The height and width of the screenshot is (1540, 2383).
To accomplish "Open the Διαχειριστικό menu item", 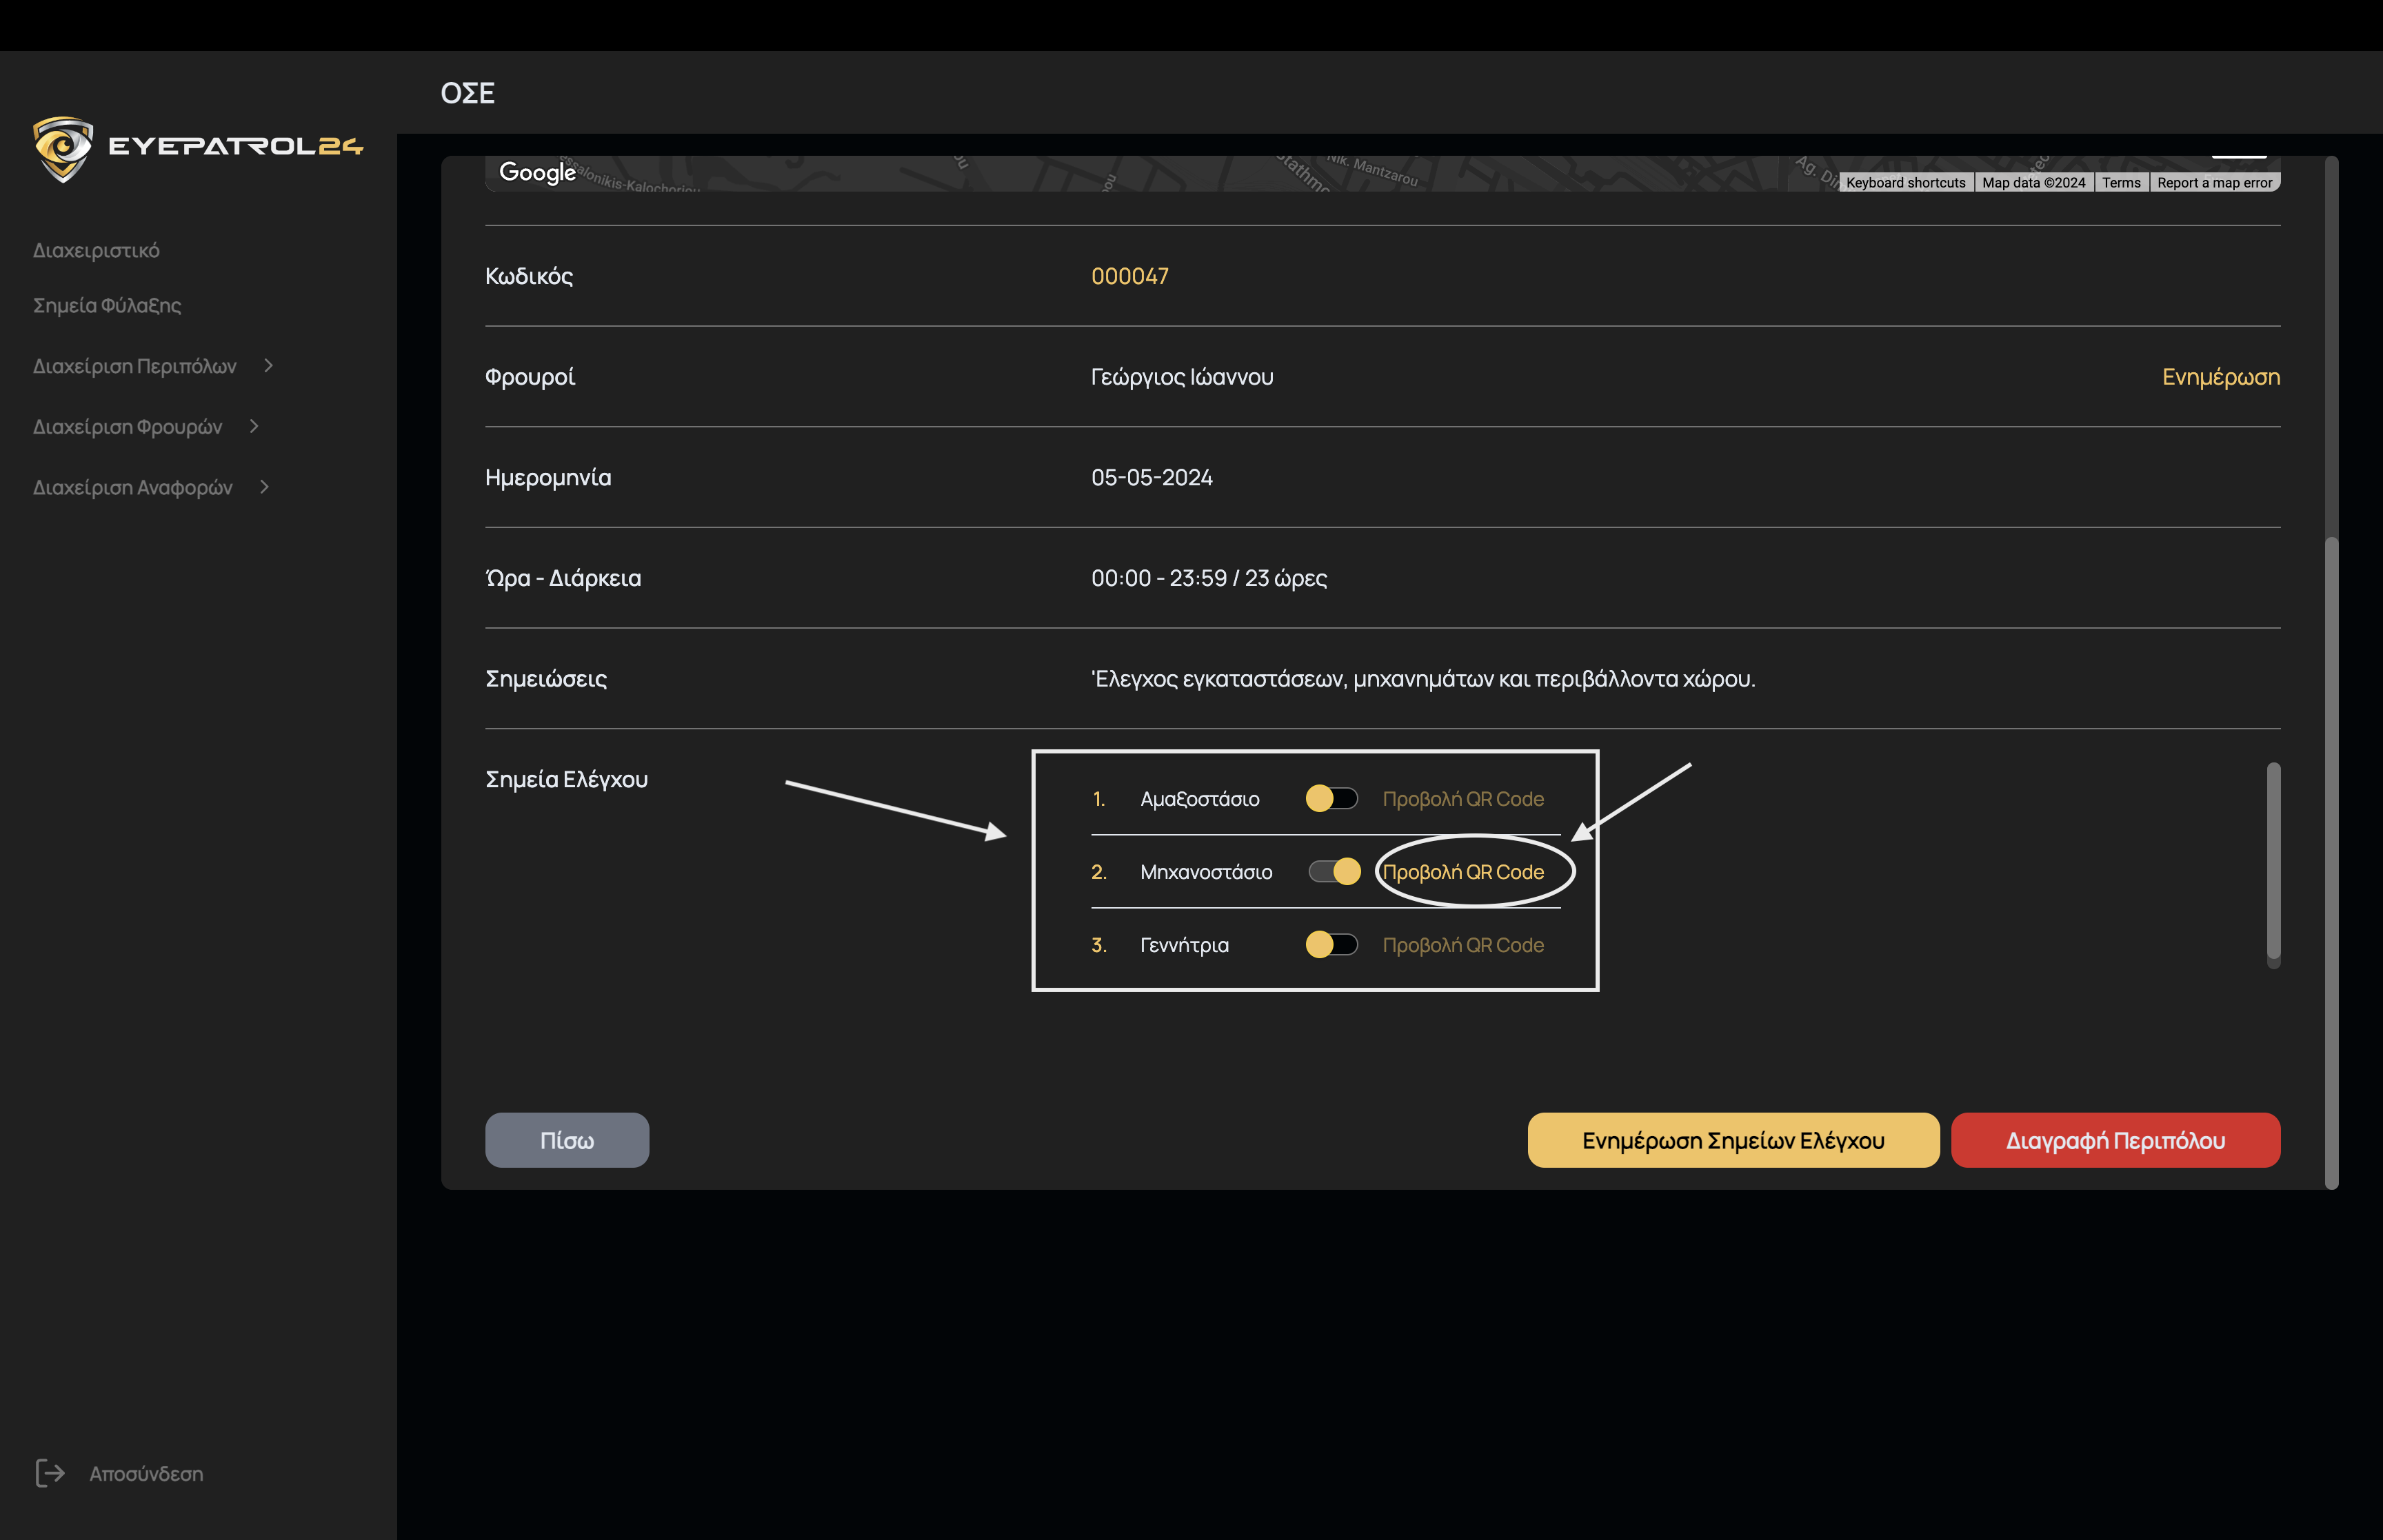I will click(x=96, y=251).
